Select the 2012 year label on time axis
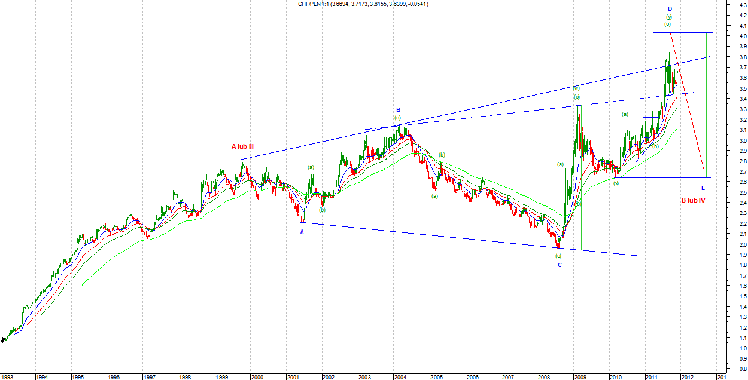 coord(688,376)
